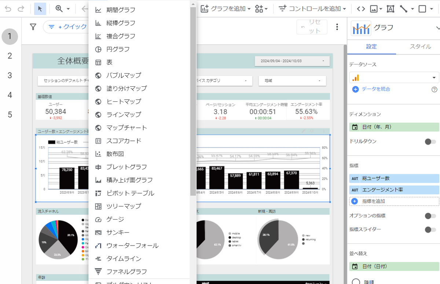Choose マップチャート from chart list
This screenshot has height=284, width=440.
pyautogui.click(x=139, y=128)
